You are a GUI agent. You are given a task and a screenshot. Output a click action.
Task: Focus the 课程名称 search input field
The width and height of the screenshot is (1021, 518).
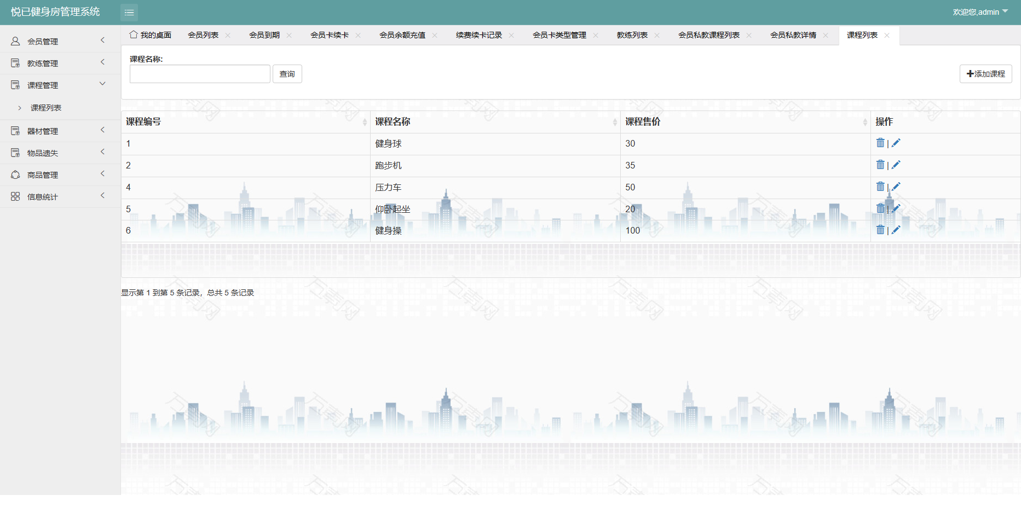(x=200, y=74)
